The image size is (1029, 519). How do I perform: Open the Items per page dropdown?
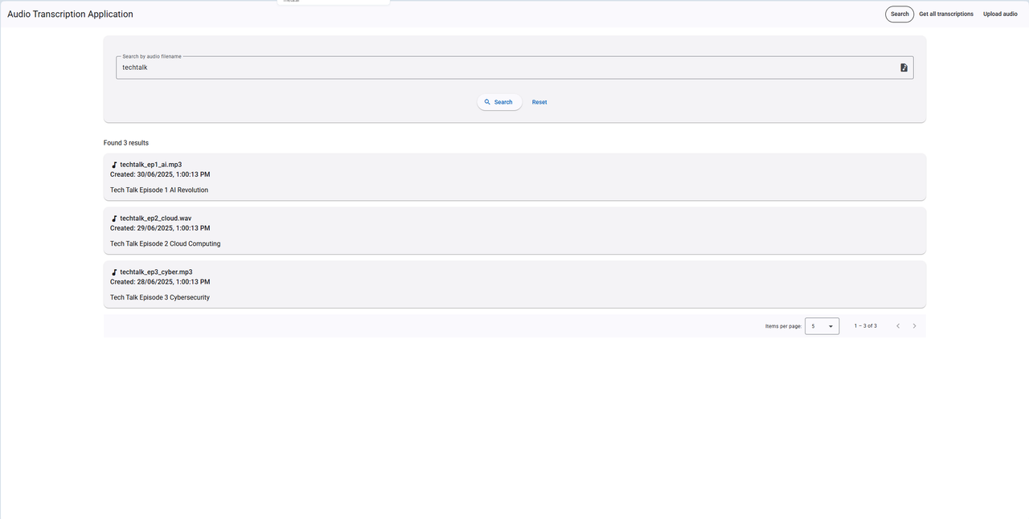click(822, 326)
